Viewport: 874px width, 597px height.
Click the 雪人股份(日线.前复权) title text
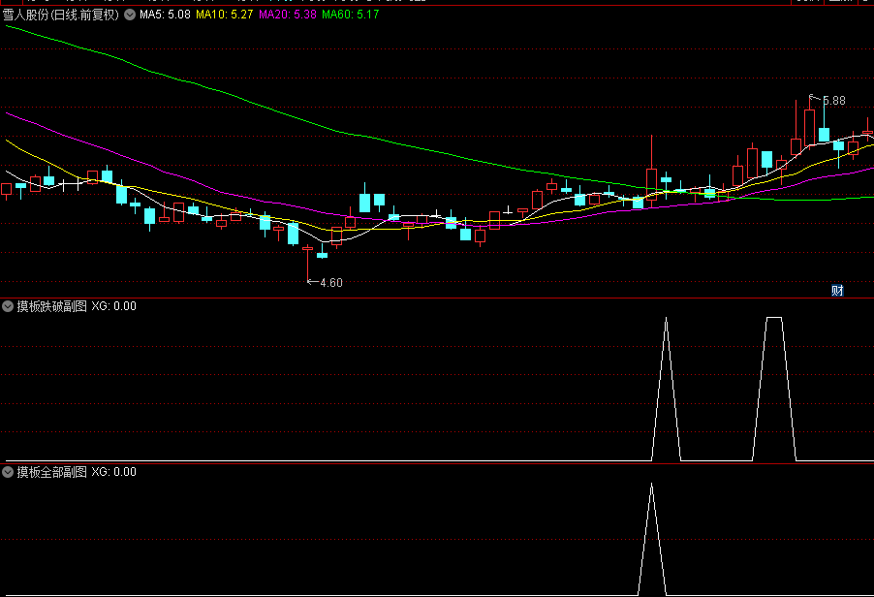pyautogui.click(x=62, y=16)
